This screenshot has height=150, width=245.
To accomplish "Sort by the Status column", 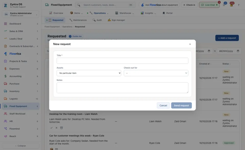I will (226, 64).
